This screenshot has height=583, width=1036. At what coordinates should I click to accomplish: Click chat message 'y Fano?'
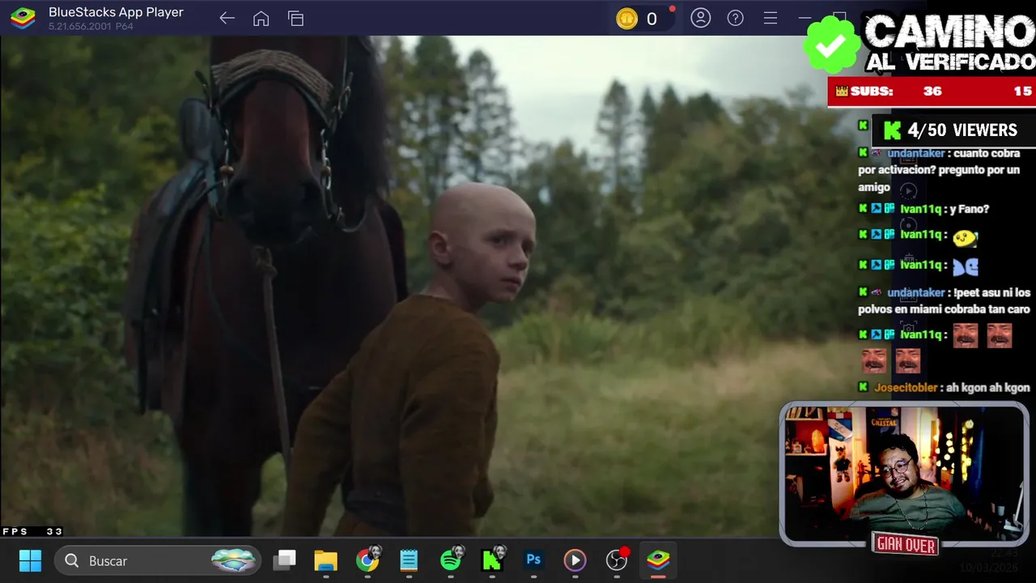[x=970, y=209]
